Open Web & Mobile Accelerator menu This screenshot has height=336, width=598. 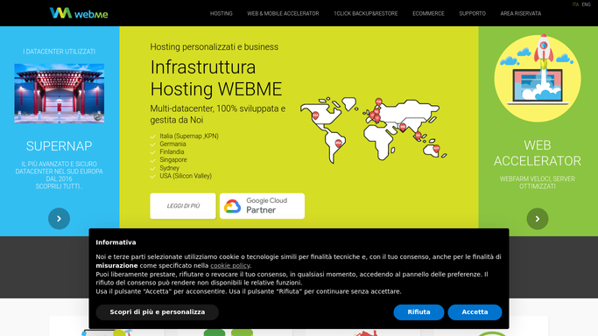click(283, 13)
